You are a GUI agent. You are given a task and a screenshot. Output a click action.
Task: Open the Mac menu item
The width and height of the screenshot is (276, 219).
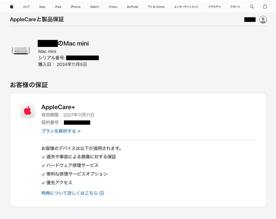42,7
